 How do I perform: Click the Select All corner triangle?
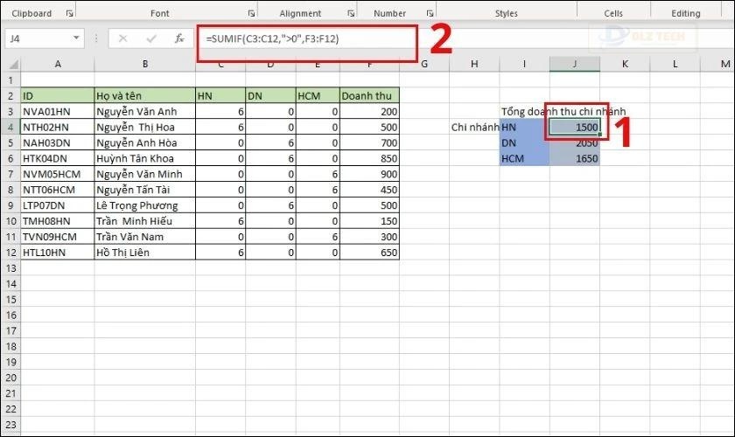click(10, 66)
